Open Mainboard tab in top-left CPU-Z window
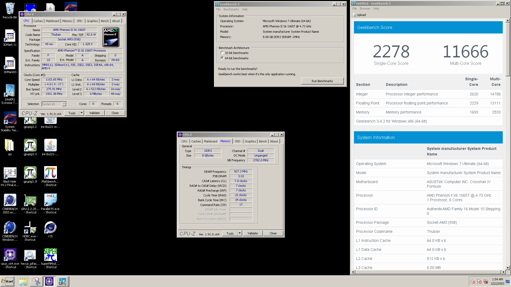 point(52,21)
